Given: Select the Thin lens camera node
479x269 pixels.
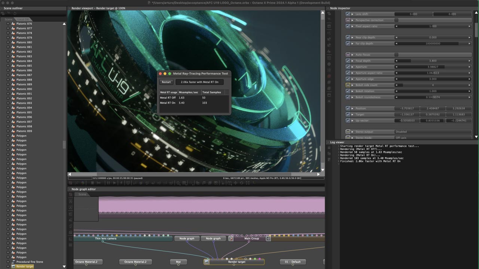Looking at the screenshot, I should [123, 238].
